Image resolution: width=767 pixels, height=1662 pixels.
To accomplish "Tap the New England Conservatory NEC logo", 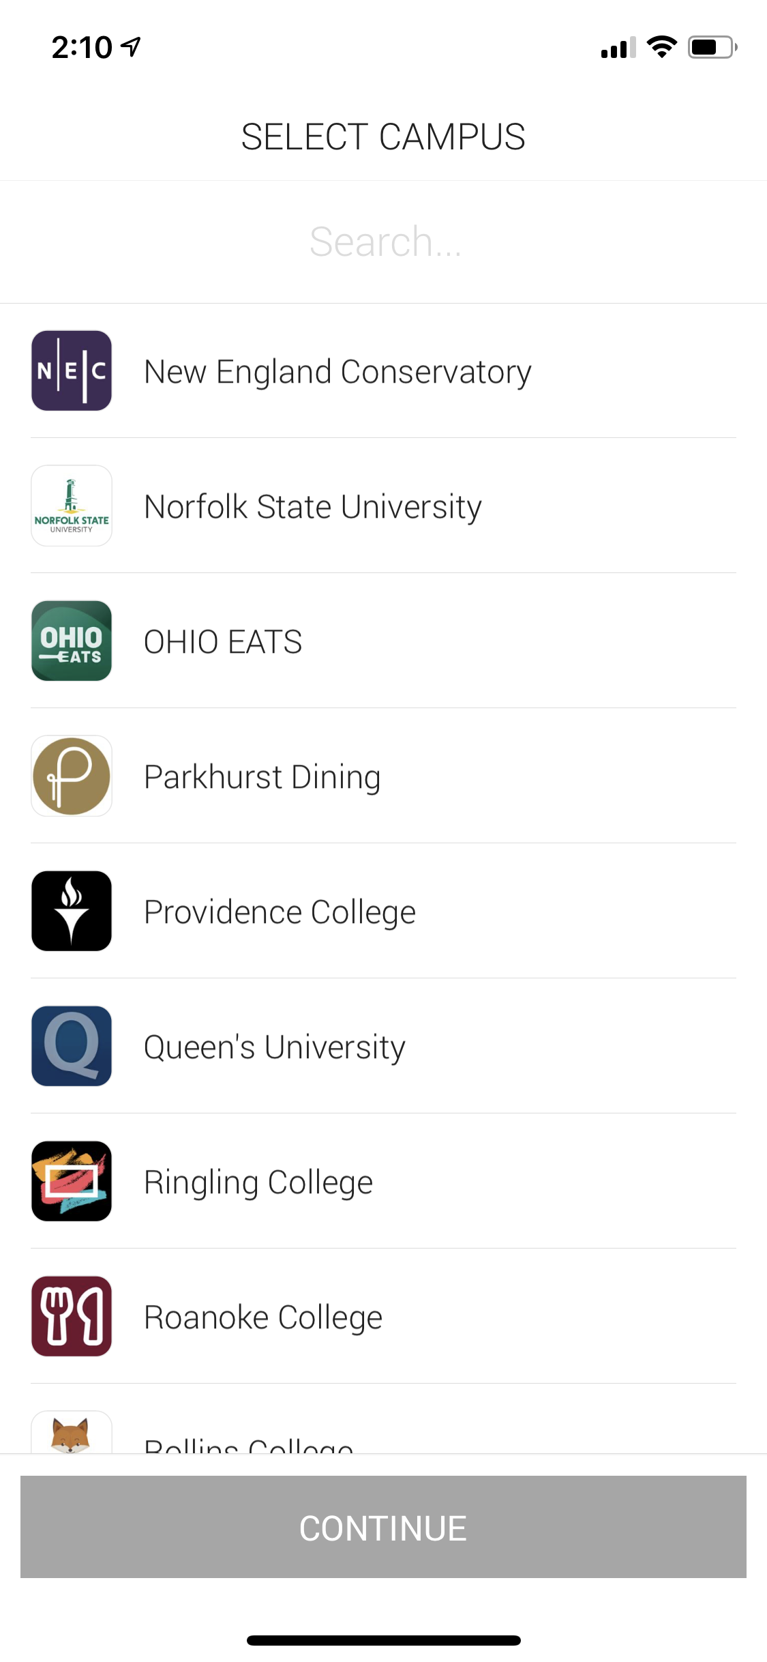I will pos(72,370).
